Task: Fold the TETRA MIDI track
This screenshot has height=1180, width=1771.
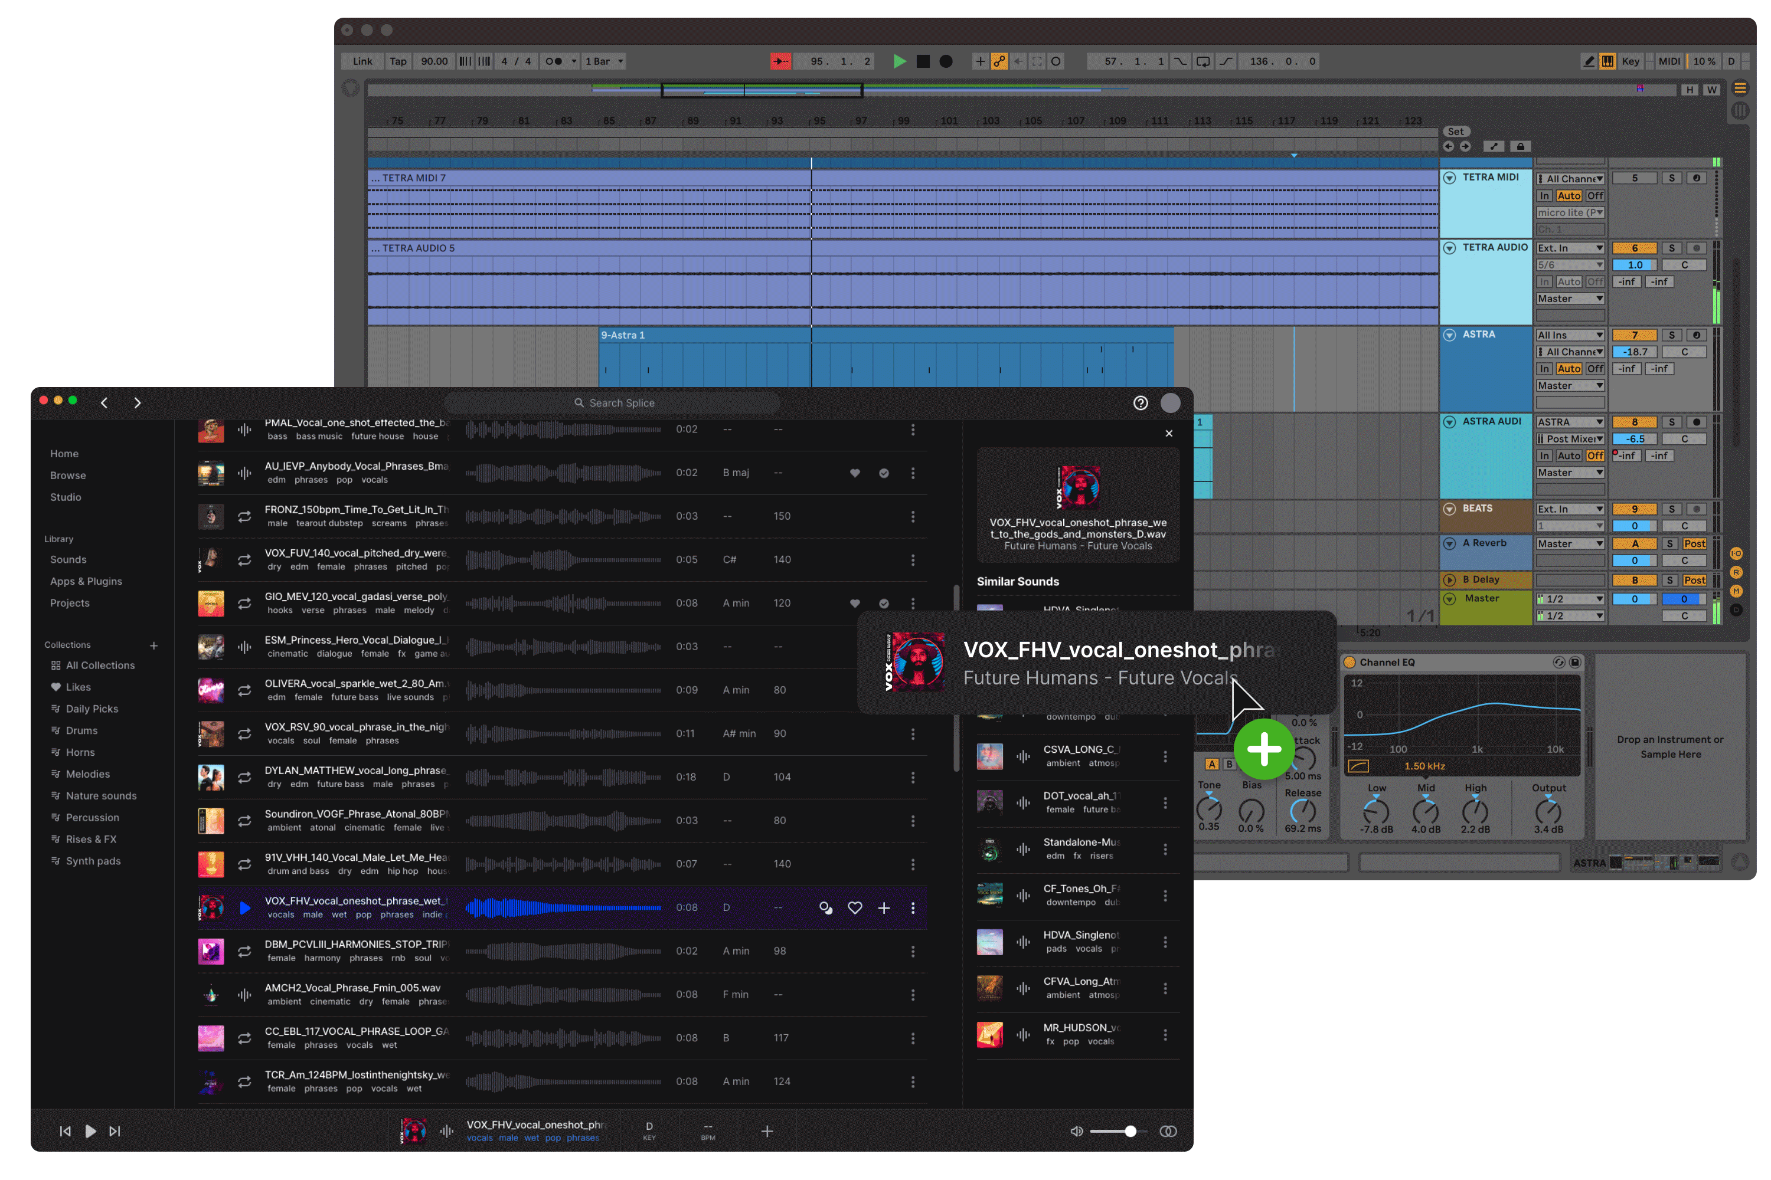Action: (1449, 178)
